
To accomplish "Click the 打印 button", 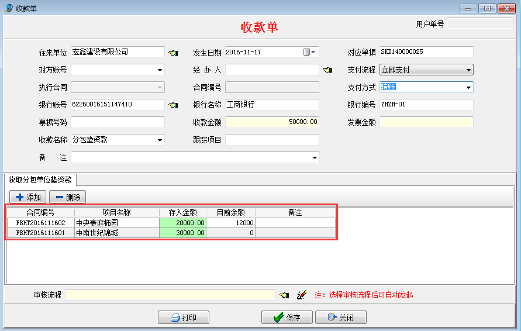I will click(x=183, y=318).
